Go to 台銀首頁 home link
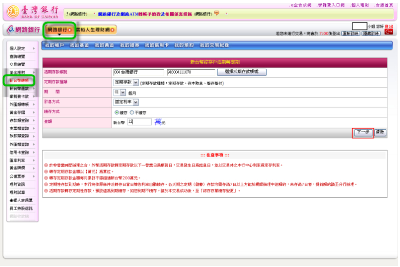Image resolution: width=400 pixels, height=267 pixels. pos(384,5)
